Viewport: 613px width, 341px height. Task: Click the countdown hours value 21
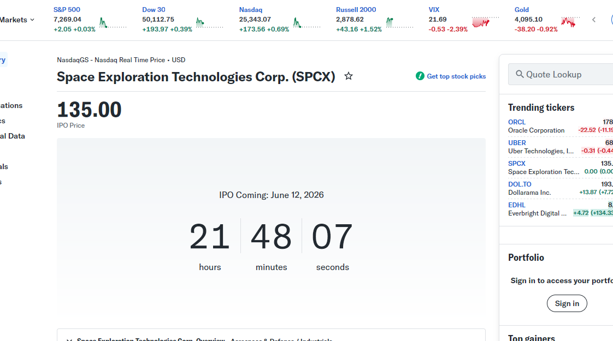tap(210, 236)
